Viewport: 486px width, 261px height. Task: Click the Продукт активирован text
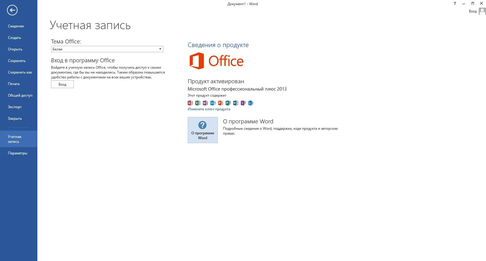click(x=216, y=81)
